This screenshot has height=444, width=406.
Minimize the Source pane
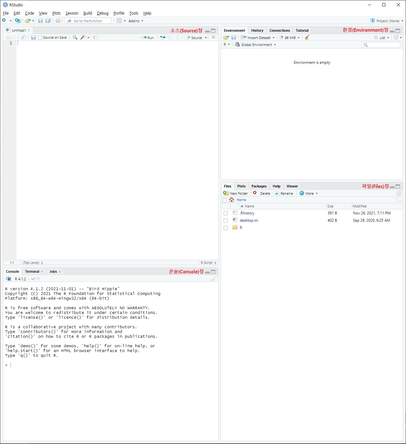coord(207,31)
